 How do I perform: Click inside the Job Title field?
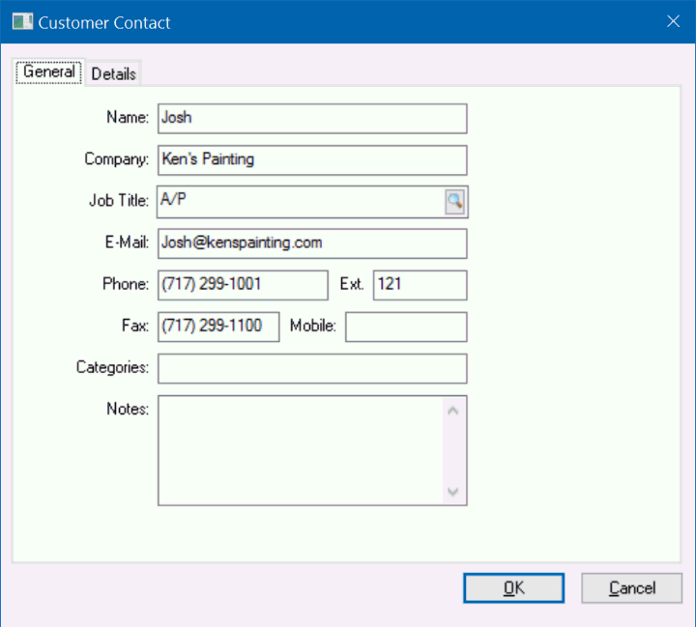pos(300,201)
